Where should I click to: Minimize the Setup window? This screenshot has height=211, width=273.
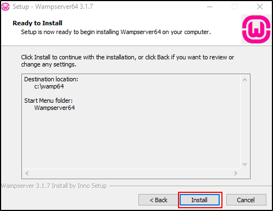(210, 7)
